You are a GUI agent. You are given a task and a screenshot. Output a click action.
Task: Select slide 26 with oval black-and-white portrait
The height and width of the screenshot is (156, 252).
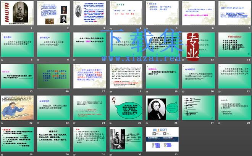pos(162,108)
